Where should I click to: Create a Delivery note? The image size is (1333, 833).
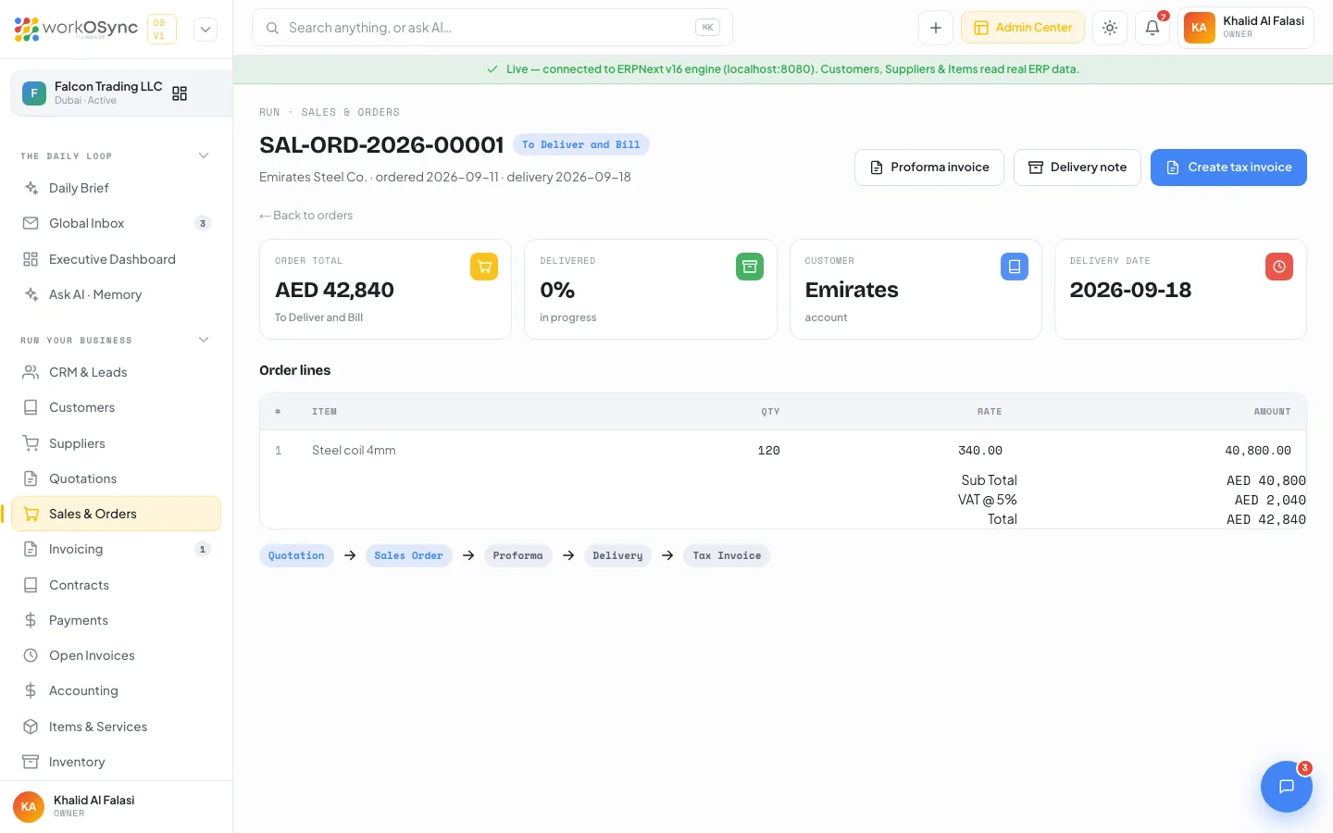click(x=1078, y=168)
